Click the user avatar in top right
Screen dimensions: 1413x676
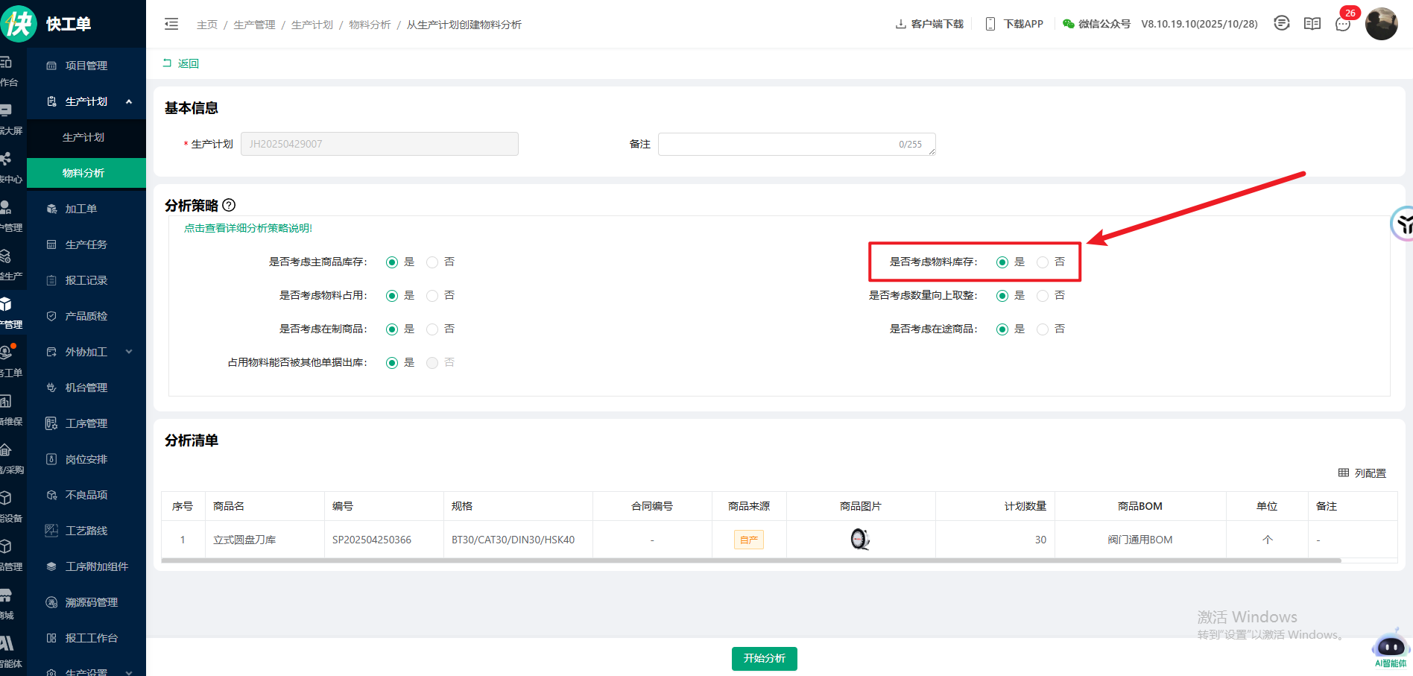(x=1381, y=24)
